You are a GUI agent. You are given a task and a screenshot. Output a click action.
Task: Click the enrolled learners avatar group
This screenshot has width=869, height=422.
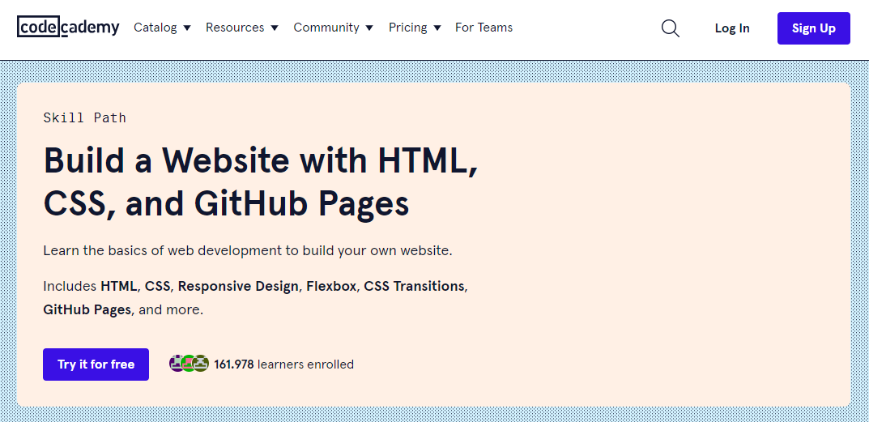[x=189, y=364]
